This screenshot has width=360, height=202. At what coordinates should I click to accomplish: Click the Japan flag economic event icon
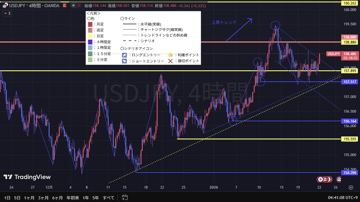coord(320,179)
